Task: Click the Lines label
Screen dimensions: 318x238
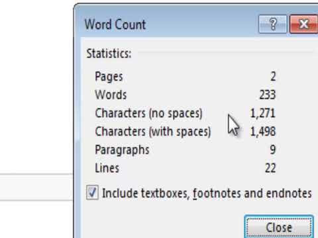Action: [x=107, y=168]
